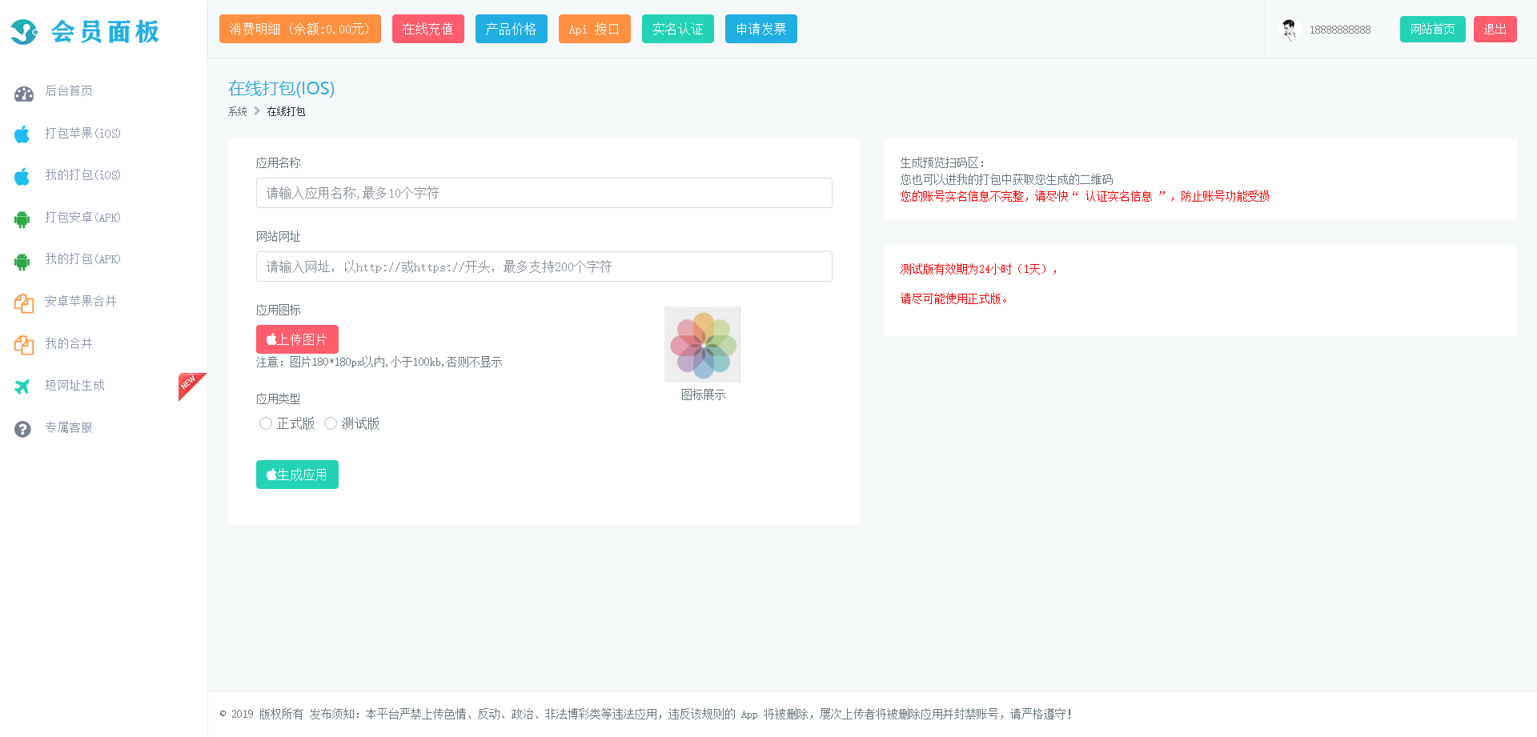The height and width of the screenshot is (737, 1537).
Task: Select 安卓苹果合并 in the sidebar
Action: tap(80, 302)
